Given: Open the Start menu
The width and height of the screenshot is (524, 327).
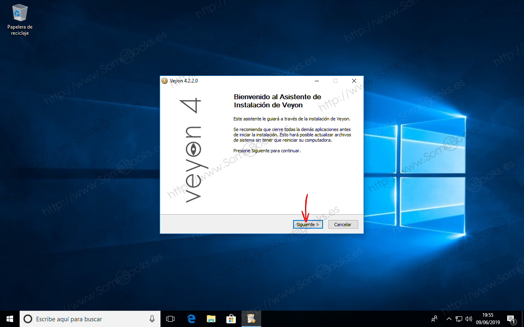Looking at the screenshot, I should pyautogui.click(x=9, y=319).
